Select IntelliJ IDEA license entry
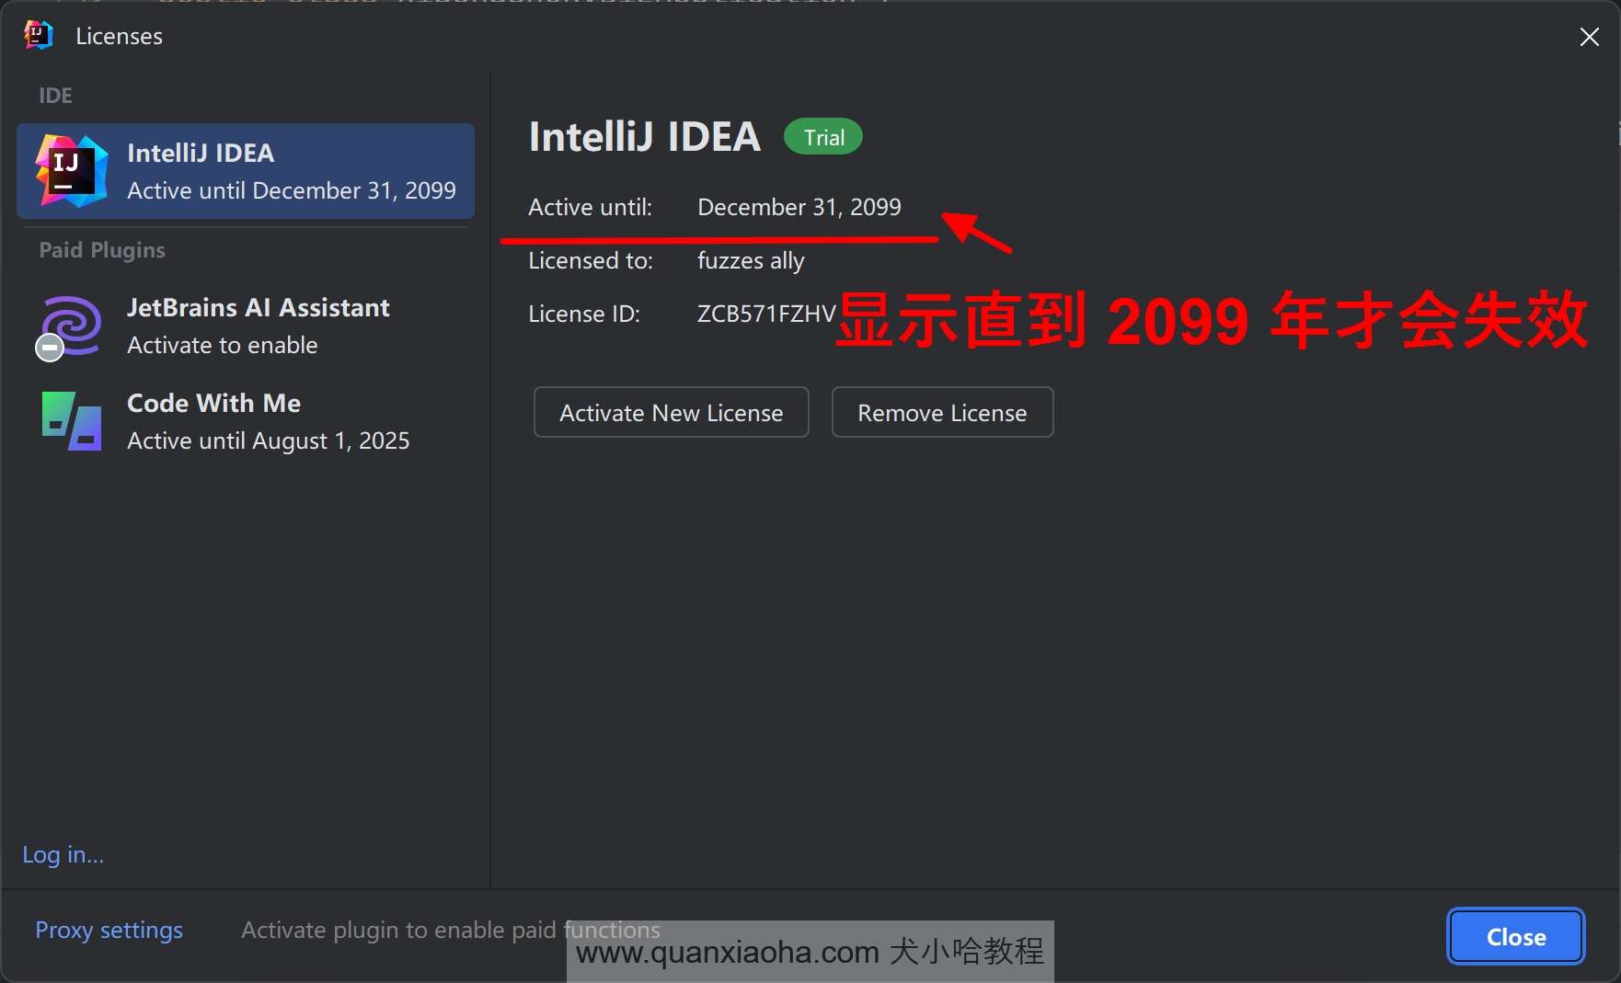 pos(246,171)
